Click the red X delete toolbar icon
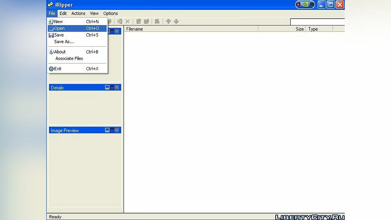391x220 pixels. point(127,22)
